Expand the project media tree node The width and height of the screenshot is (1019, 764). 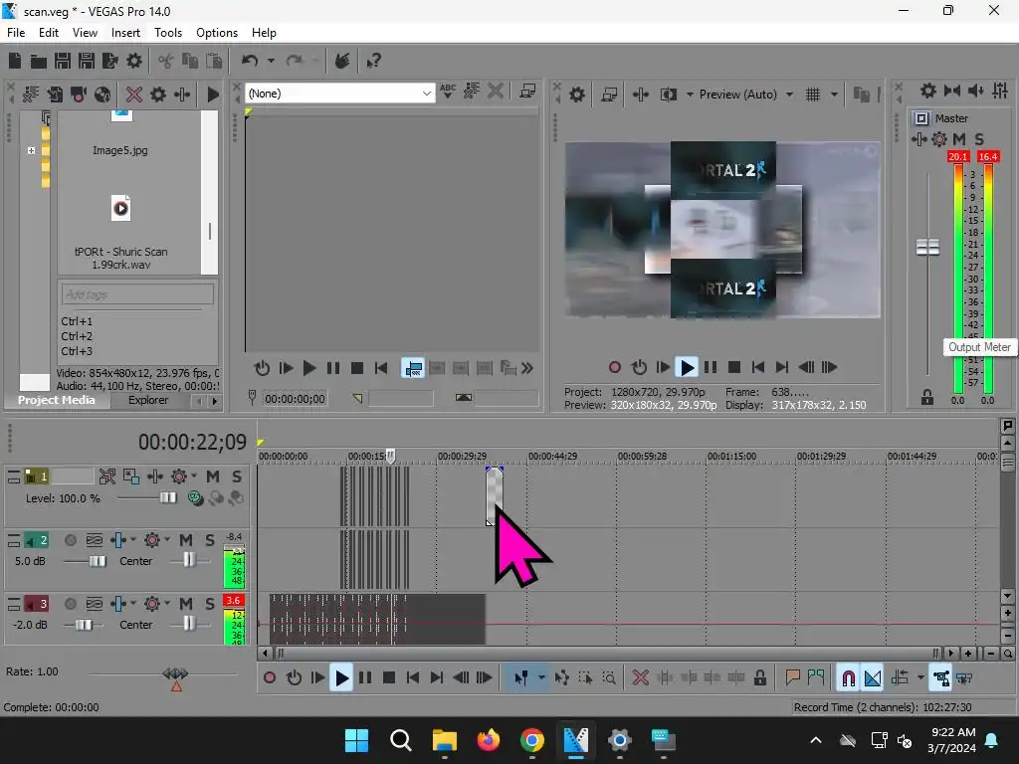click(x=31, y=151)
